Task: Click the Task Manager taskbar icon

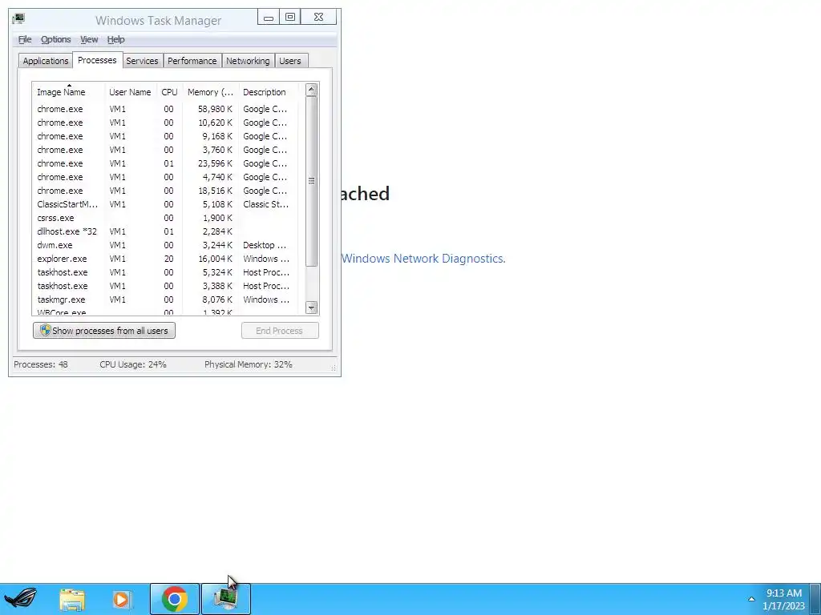Action: click(226, 599)
